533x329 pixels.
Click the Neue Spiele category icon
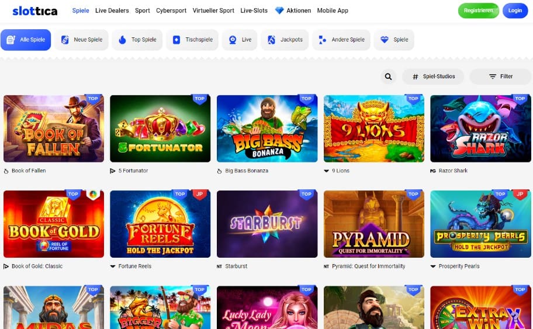[x=65, y=40]
